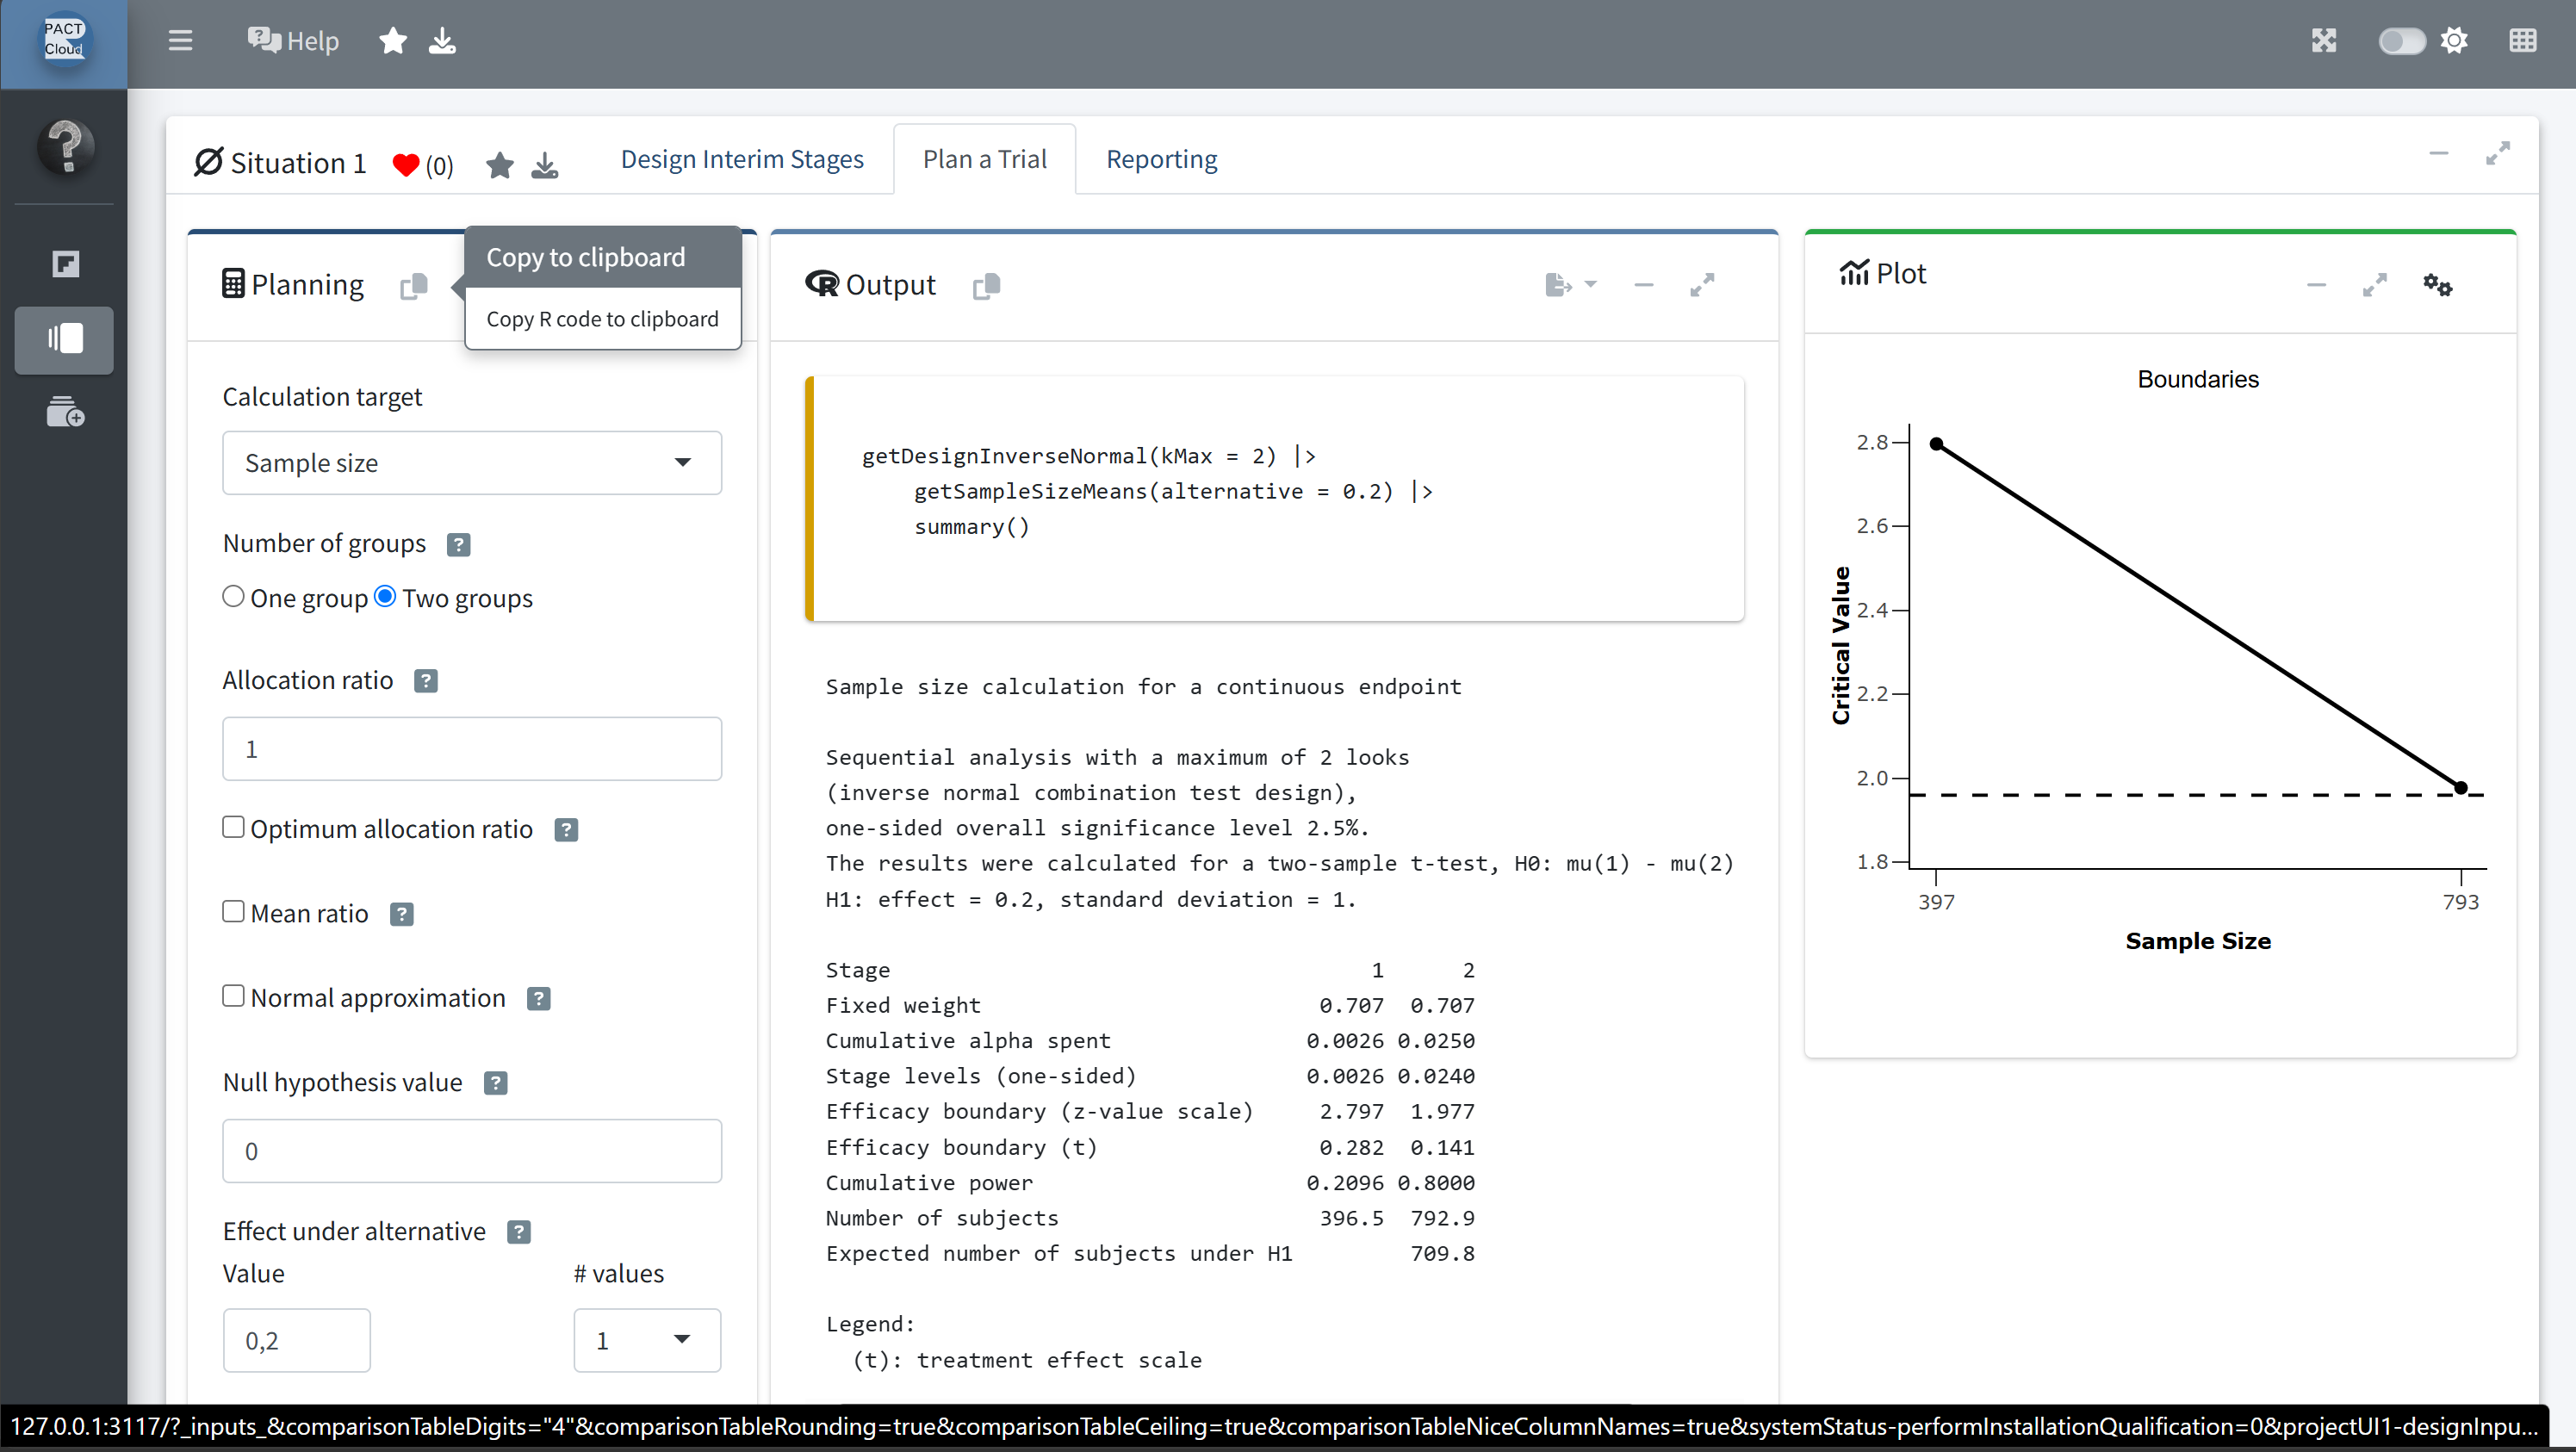Enable Optimum allocation ratio checkbox
This screenshot has height=1452, width=2576.
click(x=233, y=827)
